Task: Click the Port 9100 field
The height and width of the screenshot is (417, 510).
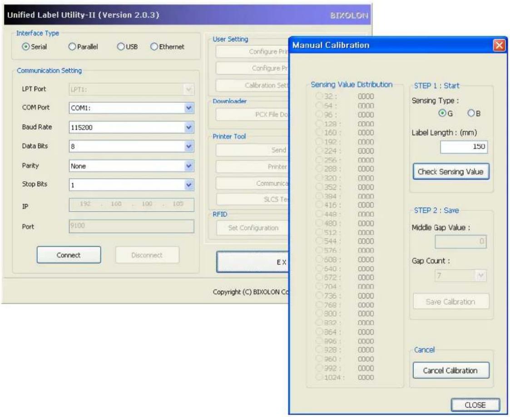Action: 131,226
